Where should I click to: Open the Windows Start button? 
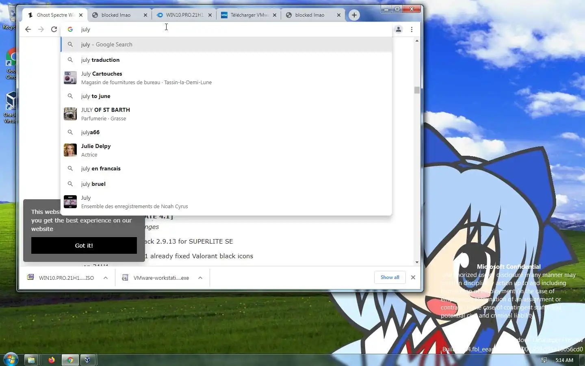(11, 359)
